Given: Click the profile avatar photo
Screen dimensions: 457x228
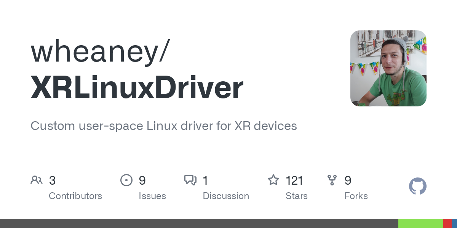Looking at the screenshot, I should (x=388, y=68).
